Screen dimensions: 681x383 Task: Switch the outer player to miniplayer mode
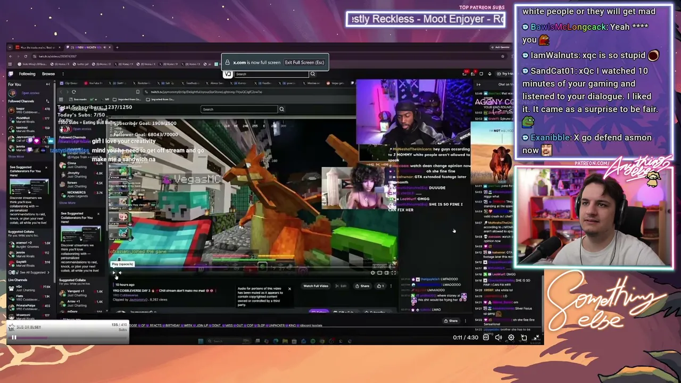click(x=524, y=337)
